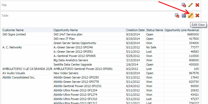This screenshot has height=104, width=208.
Task: Click creation date 5/25/2012
Action: point(133,56)
